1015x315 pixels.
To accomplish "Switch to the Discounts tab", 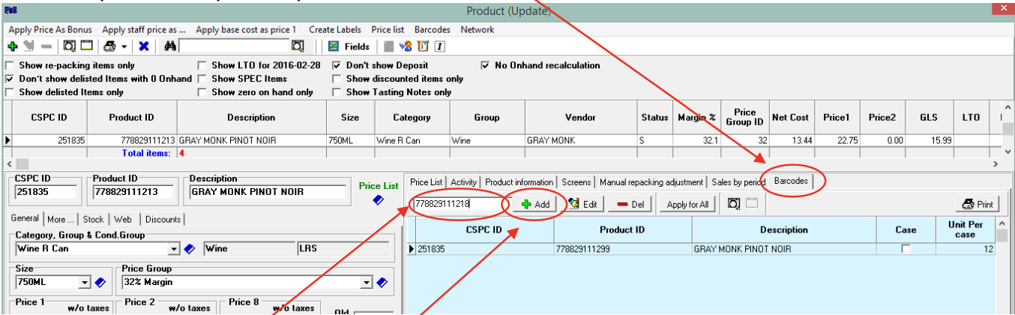I will (x=163, y=219).
